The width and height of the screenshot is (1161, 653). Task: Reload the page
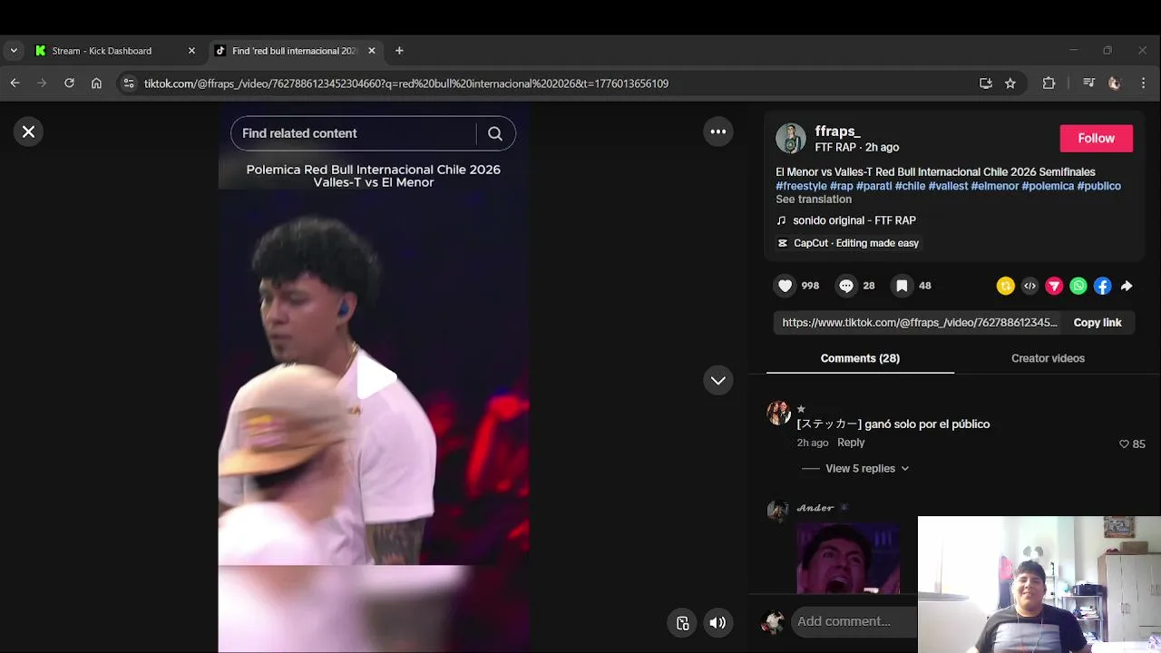tap(69, 83)
